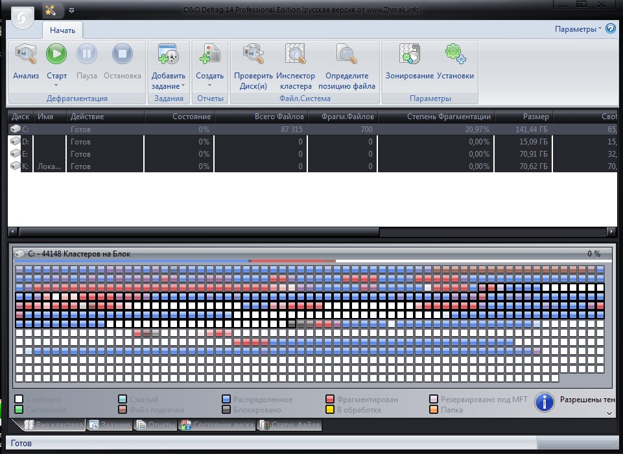Click the orange Папка legend swatch
The width and height of the screenshot is (623, 454).
(434, 409)
